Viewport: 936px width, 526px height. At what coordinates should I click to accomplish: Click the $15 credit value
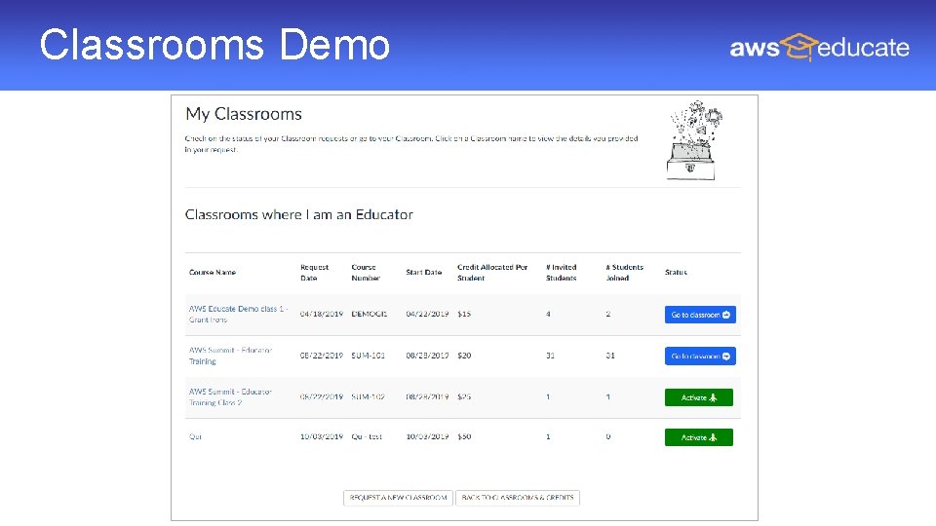coord(464,314)
